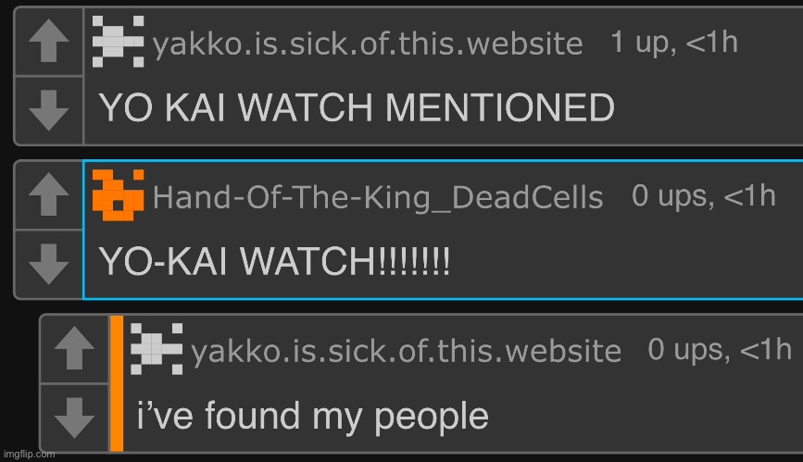
Task: Open yakko's white pixel avatar on top comment
Action: (118, 42)
